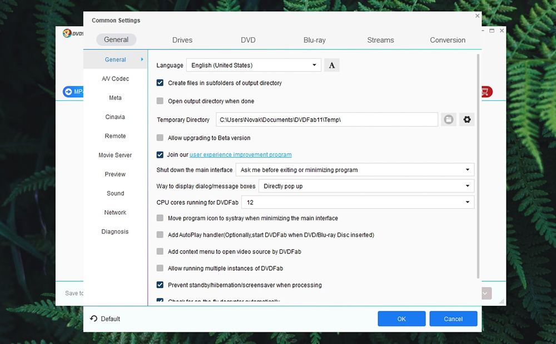This screenshot has height=344, width=556.
Task: Select Movie Server in sidebar
Action: (115, 155)
